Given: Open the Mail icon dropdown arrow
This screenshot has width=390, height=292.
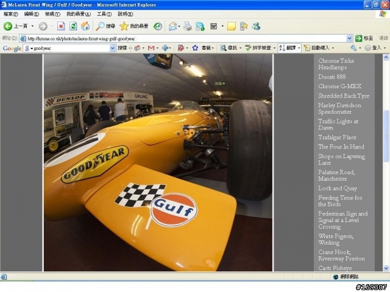Looking at the screenshot, I should 179,26.
